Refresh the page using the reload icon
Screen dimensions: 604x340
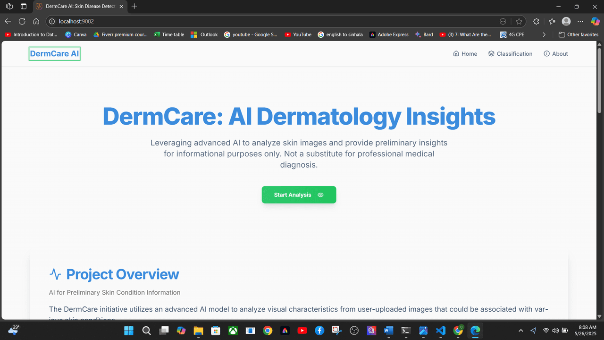[x=22, y=21]
